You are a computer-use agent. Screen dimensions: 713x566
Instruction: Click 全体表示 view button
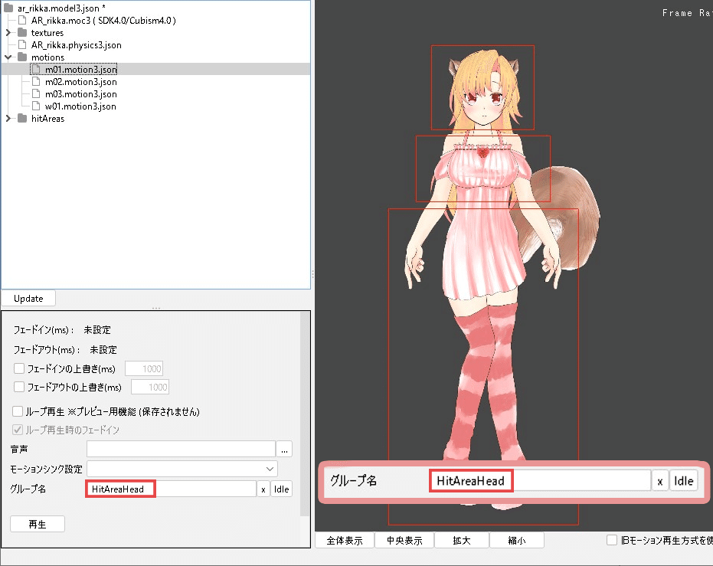pyautogui.click(x=344, y=541)
